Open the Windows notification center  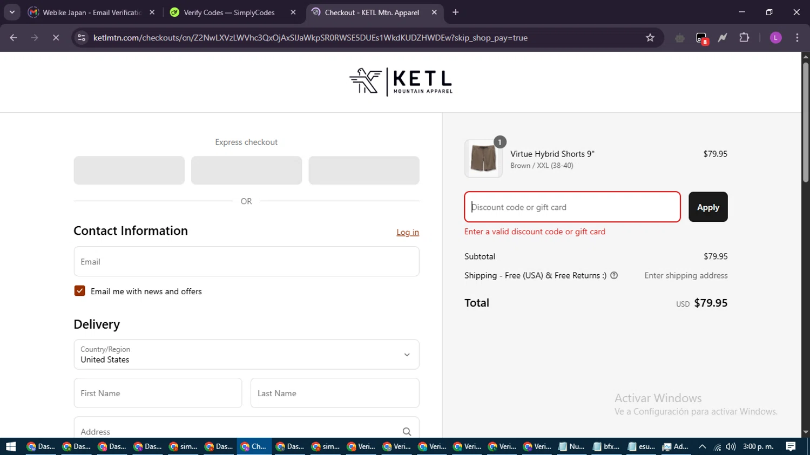click(x=791, y=446)
